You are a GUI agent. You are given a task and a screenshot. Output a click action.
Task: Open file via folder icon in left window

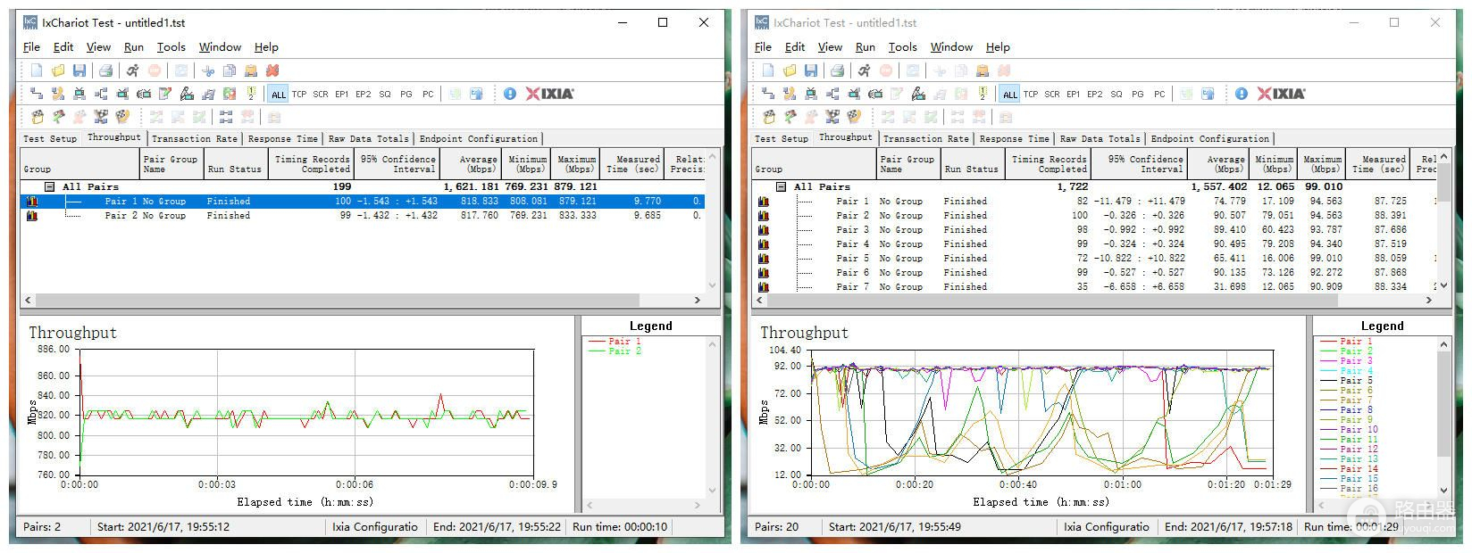pyautogui.click(x=58, y=70)
